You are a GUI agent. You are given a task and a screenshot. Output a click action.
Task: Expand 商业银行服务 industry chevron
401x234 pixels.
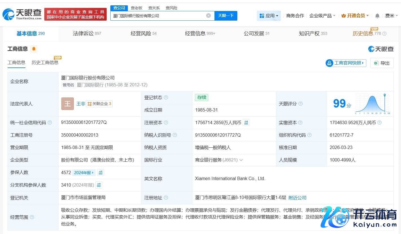coord(241,160)
